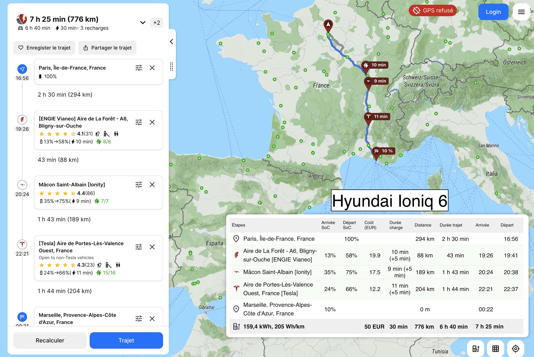534x357 pixels.
Task: Grab the panel drag handle dots
Action: point(171,67)
